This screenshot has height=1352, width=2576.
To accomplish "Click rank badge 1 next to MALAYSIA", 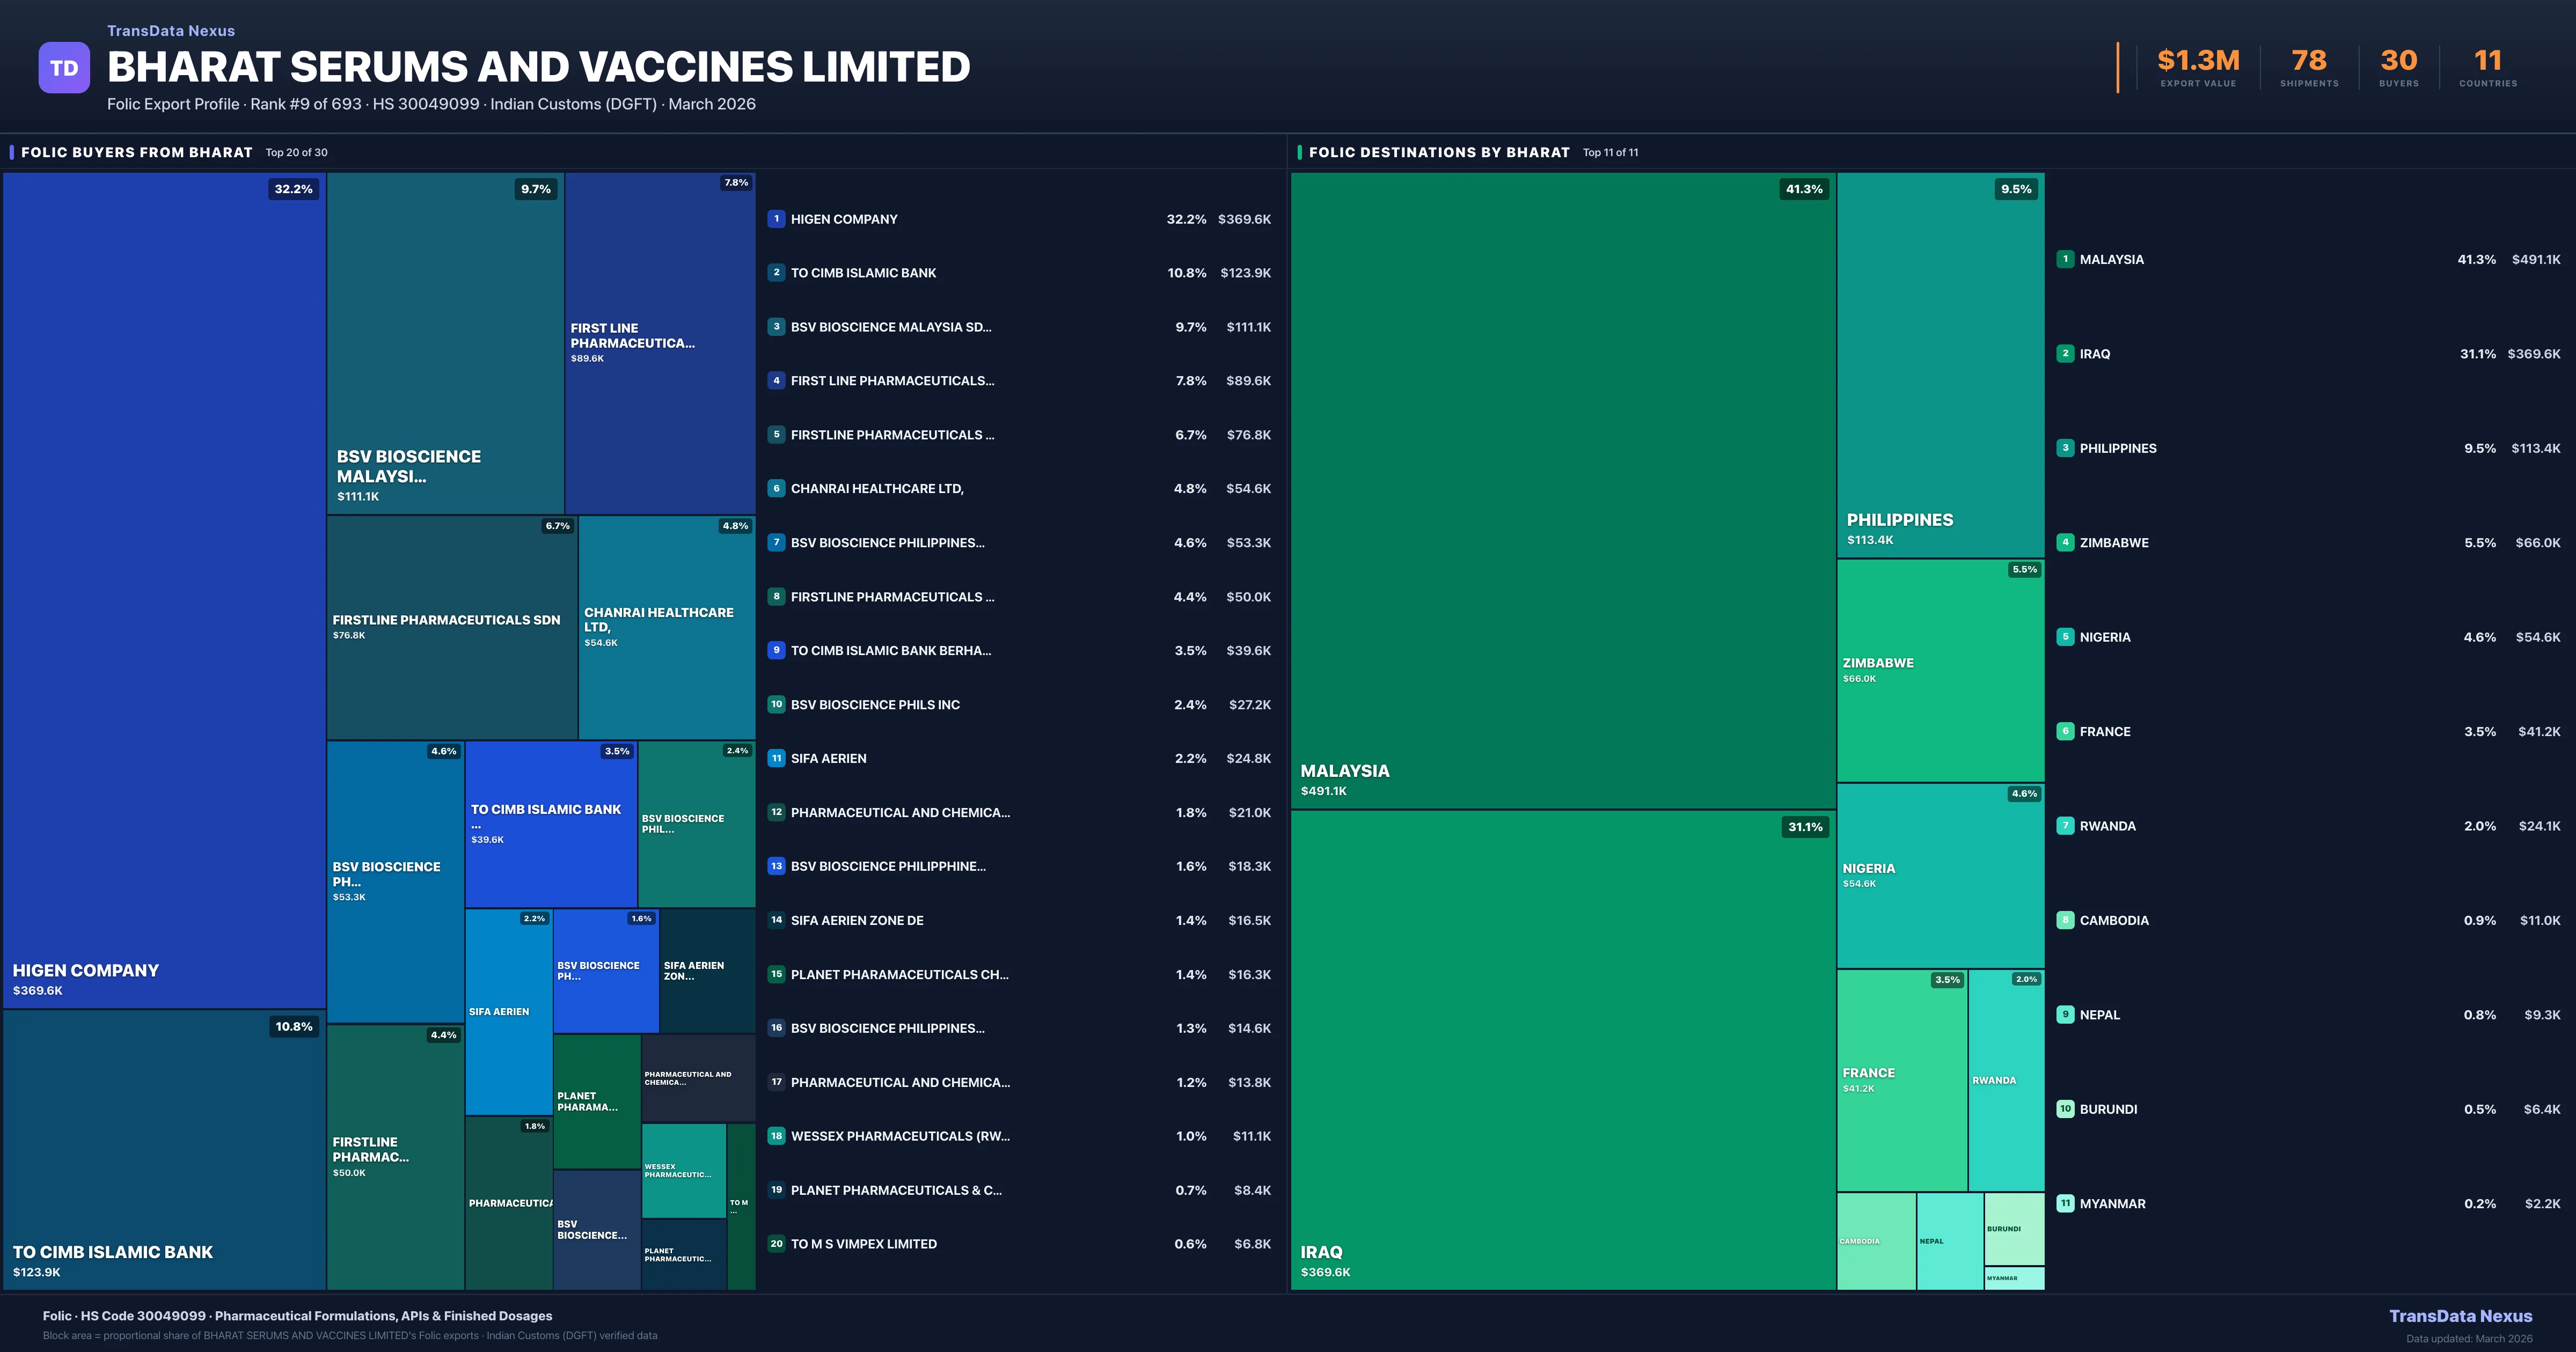I will click(2065, 259).
